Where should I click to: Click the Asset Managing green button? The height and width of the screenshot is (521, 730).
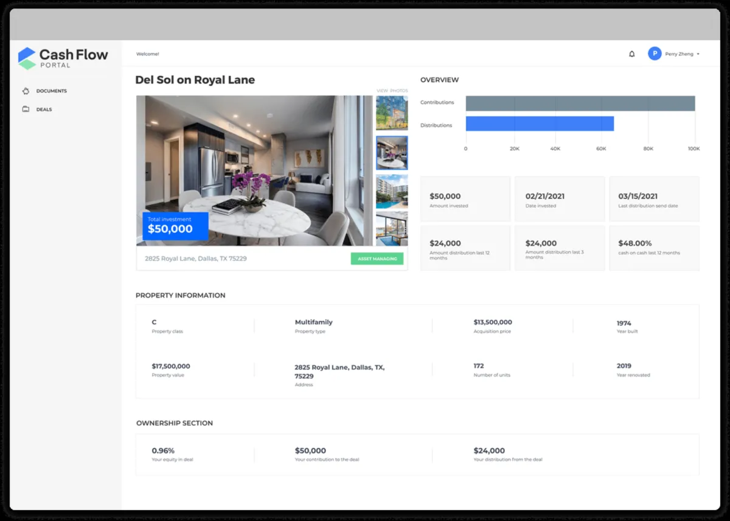(x=377, y=259)
